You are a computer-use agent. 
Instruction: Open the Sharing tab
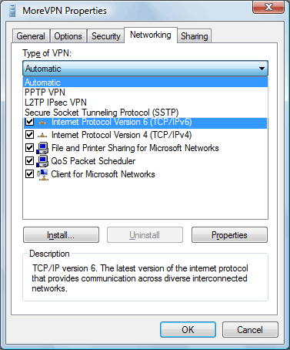click(194, 36)
